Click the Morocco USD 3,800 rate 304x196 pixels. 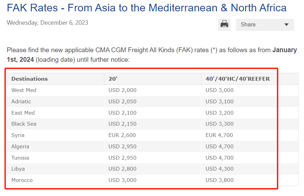click(219, 180)
